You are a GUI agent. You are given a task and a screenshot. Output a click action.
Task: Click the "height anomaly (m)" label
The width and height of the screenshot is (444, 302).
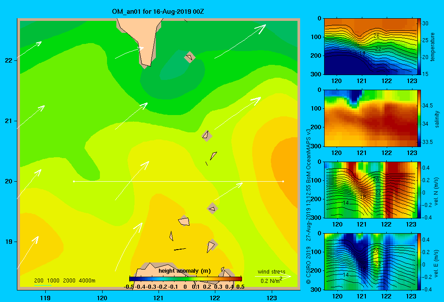point(185,271)
